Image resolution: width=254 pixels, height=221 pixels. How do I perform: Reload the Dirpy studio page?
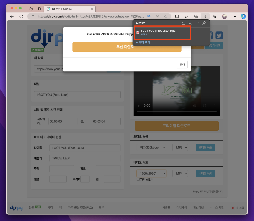[x=21, y=16]
